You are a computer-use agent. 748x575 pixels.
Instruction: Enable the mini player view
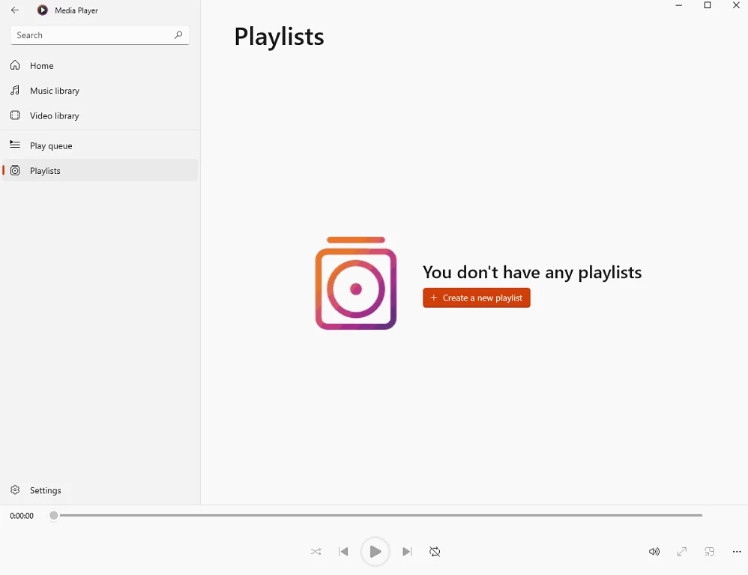[709, 552]
